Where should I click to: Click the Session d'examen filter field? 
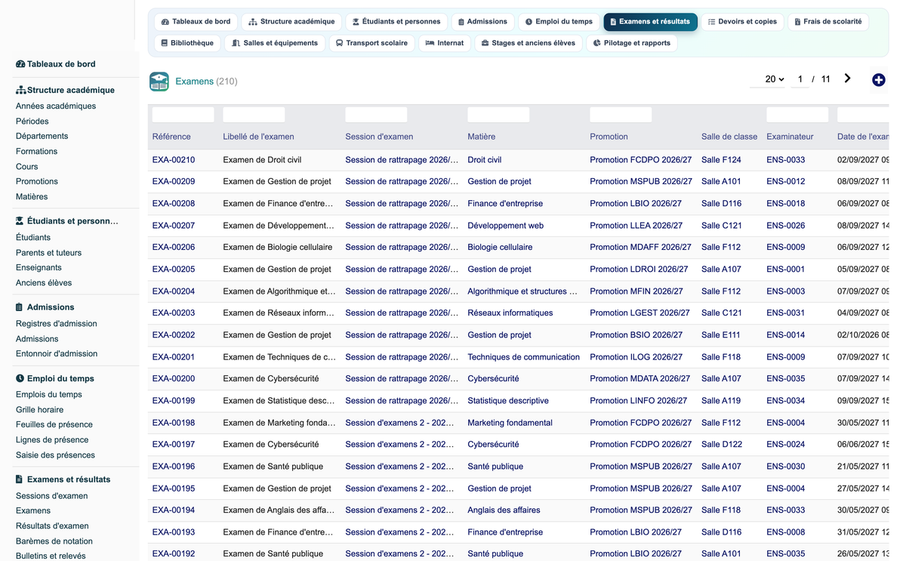pyautogui.click(x=376, y=115)
